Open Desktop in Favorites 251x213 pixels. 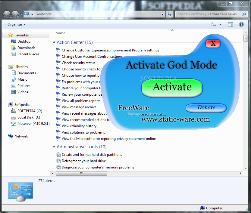pos(24,42)
